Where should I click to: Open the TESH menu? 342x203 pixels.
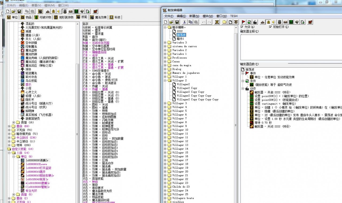click(x=234, y=16)
